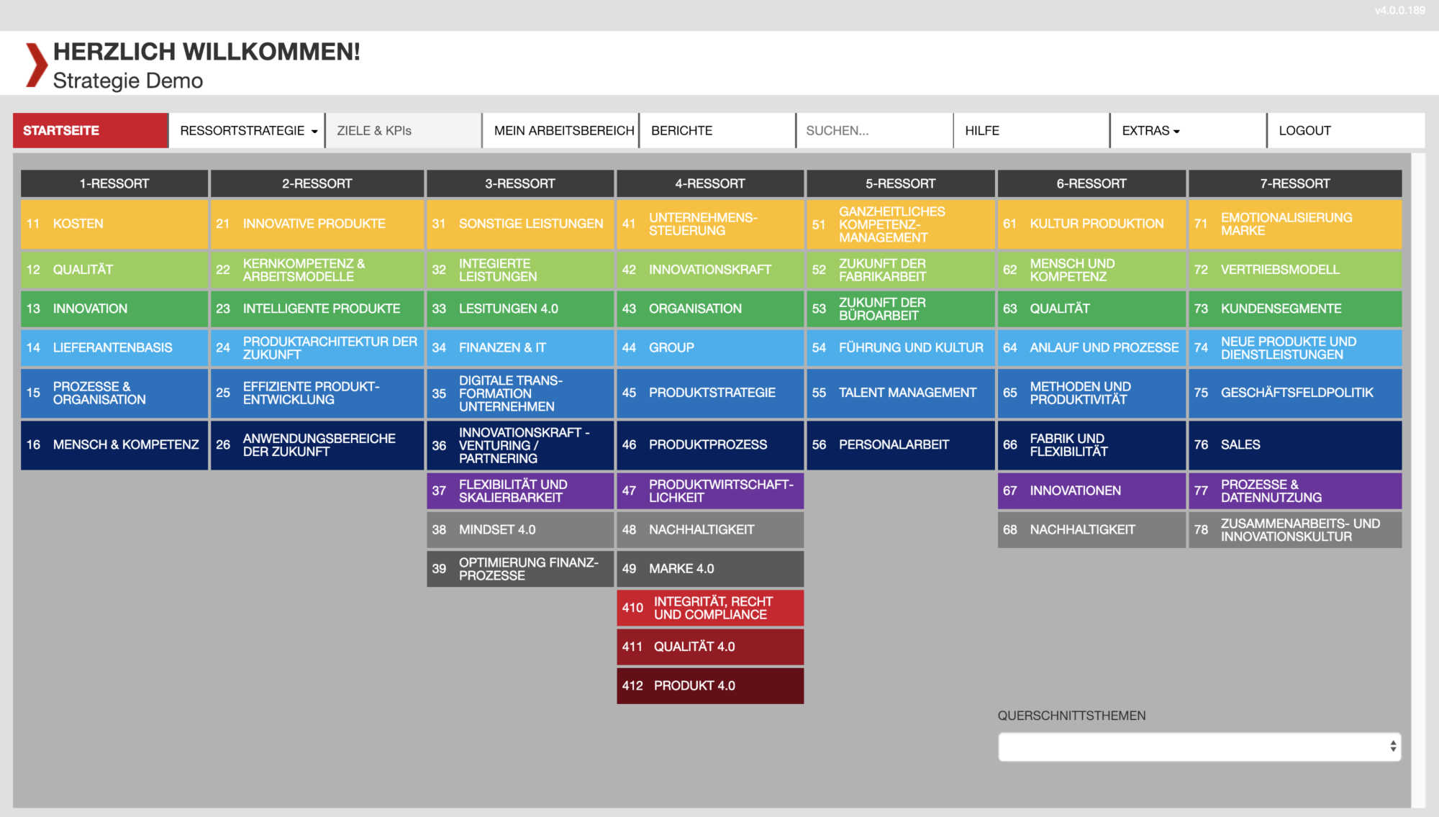This screenshot has width=1439, height=817.
Task: Select tile 35 Digitale Transformation Unternehmen
Action: click(x=520, y=393)
